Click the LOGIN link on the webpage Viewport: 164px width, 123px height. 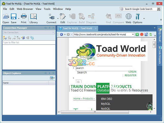(132, 72)
